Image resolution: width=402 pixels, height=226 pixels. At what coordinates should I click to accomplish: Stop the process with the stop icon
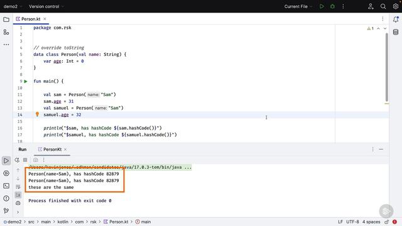(25, 160)
